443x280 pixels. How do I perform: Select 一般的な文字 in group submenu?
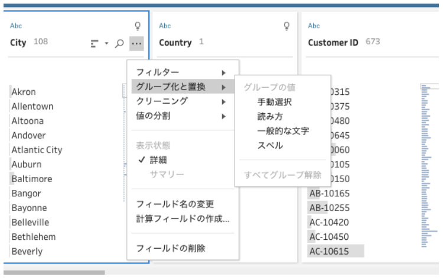coord(283,131)
